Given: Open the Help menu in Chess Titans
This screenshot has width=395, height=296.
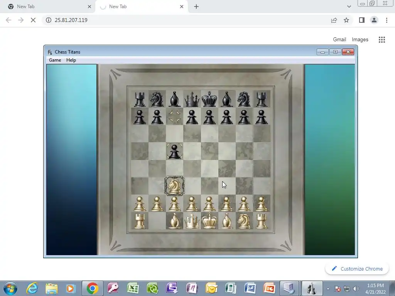Looking at the screenshot, I should 71,60.
